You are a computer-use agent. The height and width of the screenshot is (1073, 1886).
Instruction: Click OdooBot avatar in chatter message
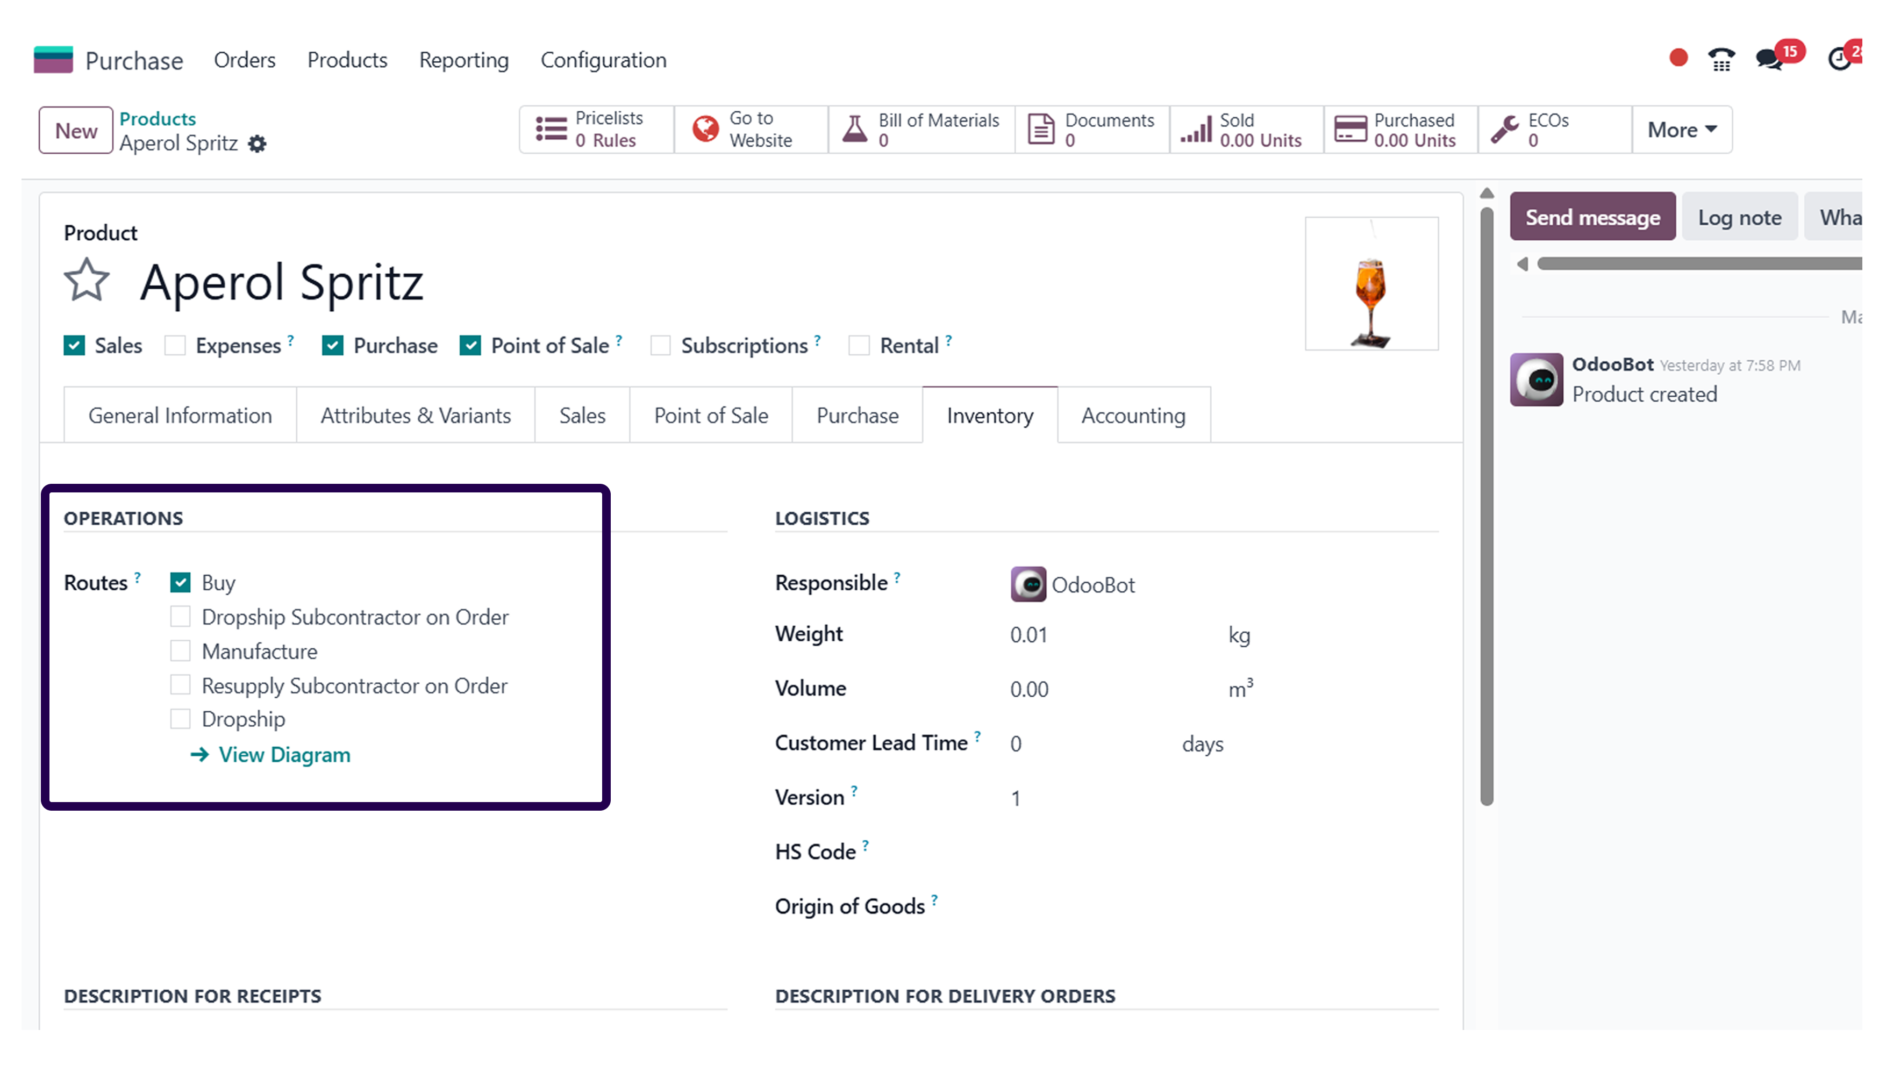tap(1536, 380)
